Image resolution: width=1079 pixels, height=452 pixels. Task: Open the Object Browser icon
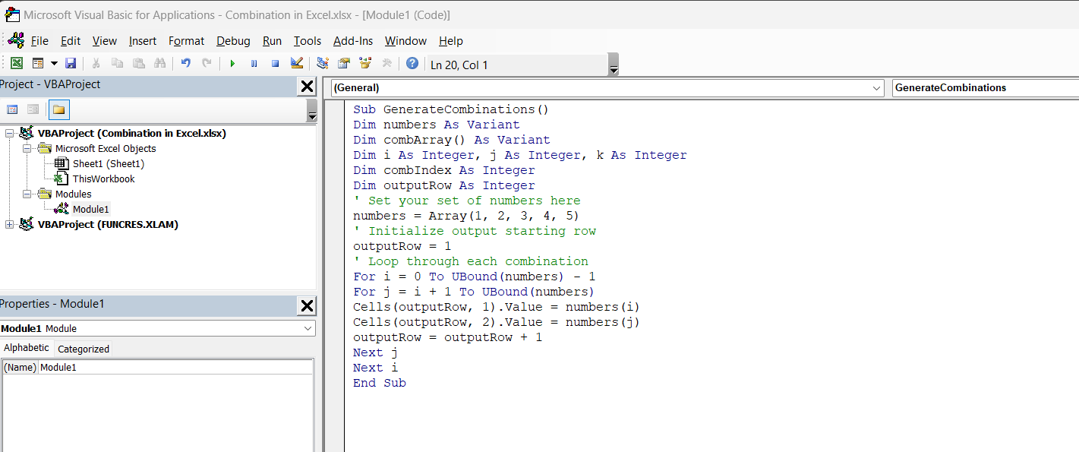tap(365, 64)
